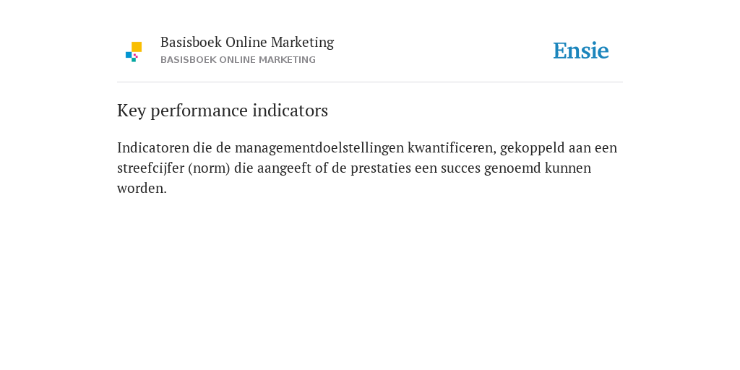Screen dimensions: 740x370
Task: Click the word Indicatoren in the definition
Action: click(x=153, y=147)
